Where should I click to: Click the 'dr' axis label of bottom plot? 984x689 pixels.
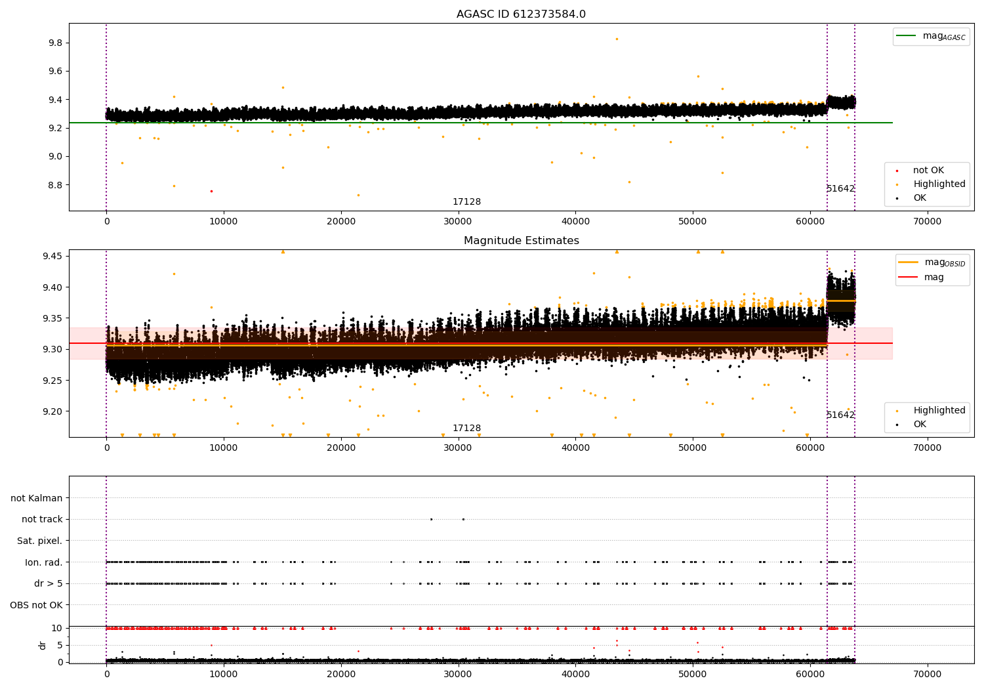[43, 645]
